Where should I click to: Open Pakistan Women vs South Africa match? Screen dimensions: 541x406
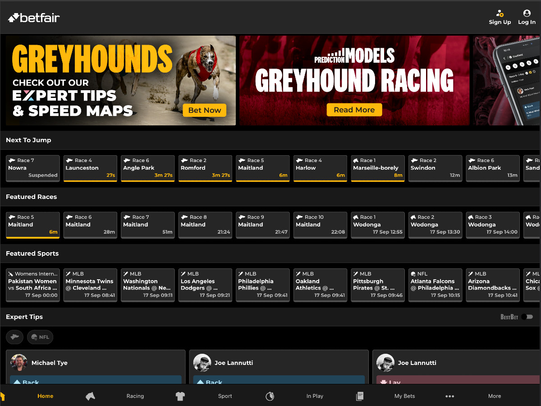point(33,285)
